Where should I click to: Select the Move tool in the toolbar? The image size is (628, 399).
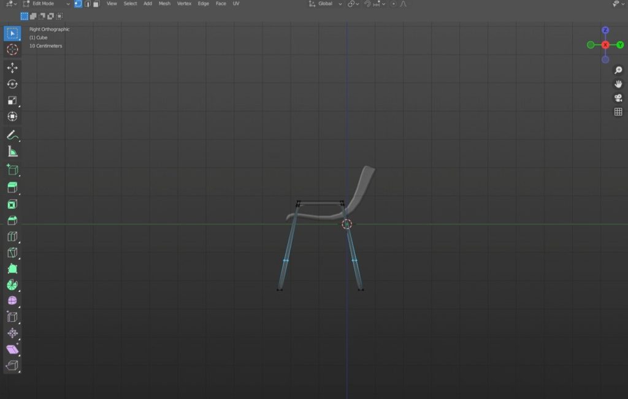coord(12,68)
